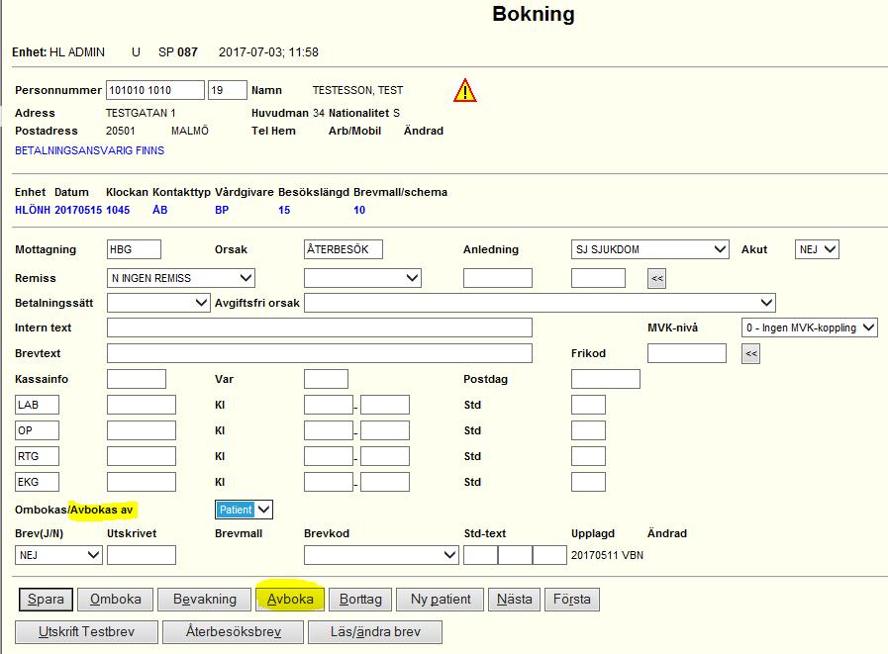This screenshot has height=654, width=888.
Task: Click the Borttag button
Action: click(360, 600)
